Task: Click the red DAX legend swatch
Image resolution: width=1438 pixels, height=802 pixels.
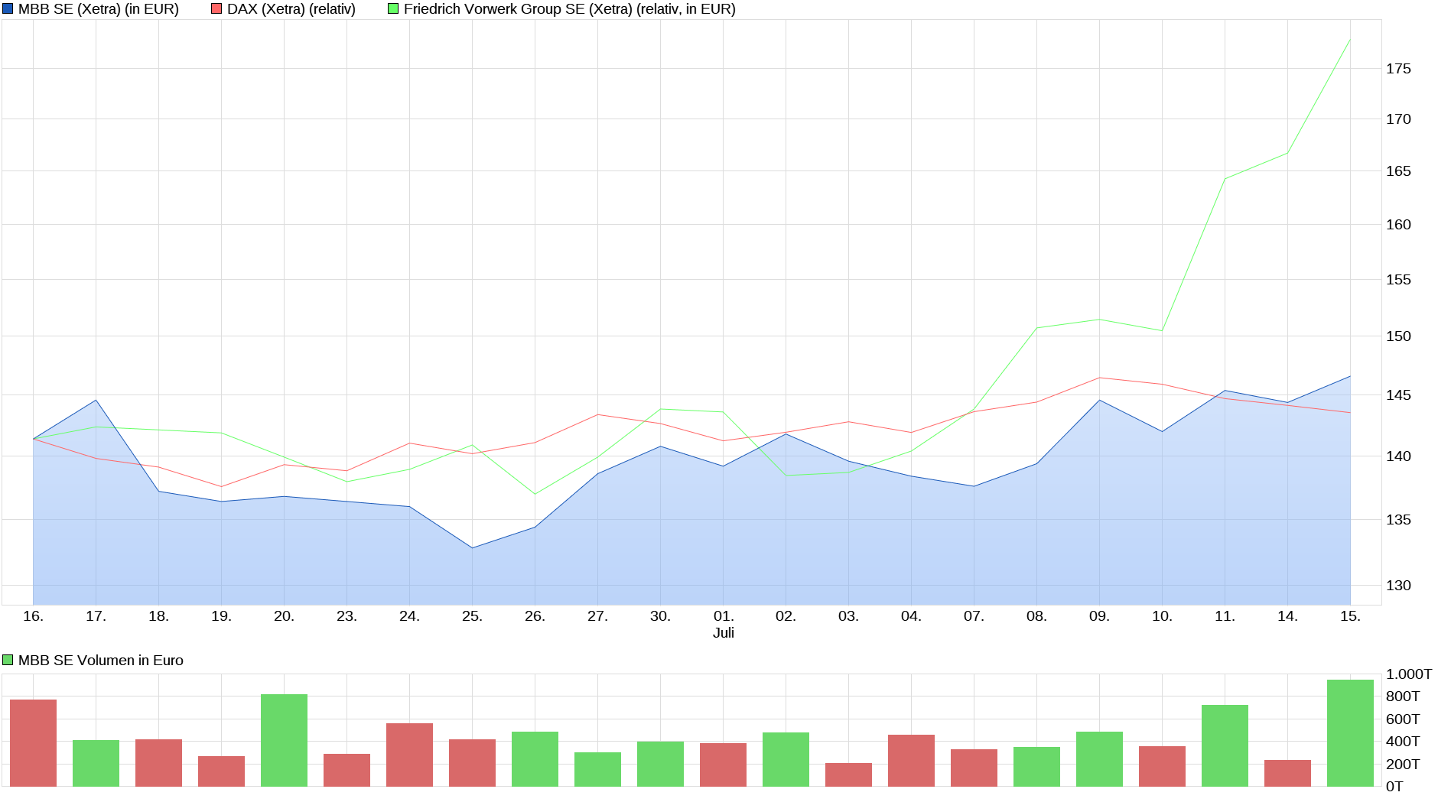Action: tap(216, 9)
